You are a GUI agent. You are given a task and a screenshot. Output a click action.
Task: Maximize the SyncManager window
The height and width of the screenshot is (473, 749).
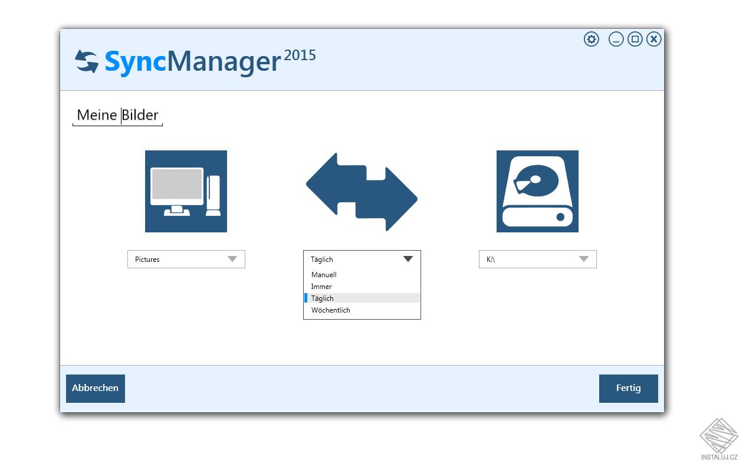[635, 40]
